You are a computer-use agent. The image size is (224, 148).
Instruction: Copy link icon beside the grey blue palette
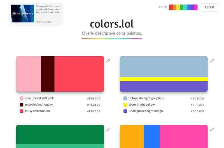tap(212, 61)
